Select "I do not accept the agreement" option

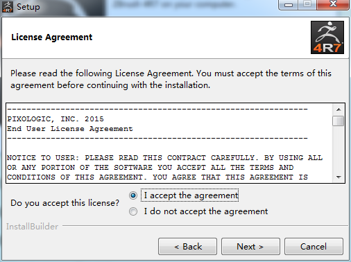tap(133, 211)
